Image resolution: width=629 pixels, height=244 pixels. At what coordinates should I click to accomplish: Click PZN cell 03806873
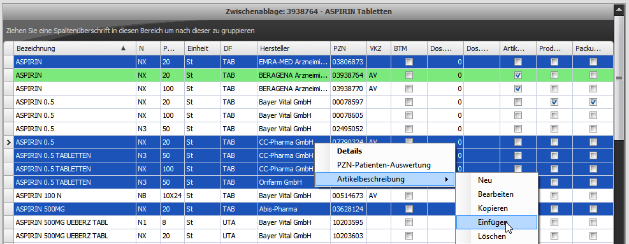point(349,62)
